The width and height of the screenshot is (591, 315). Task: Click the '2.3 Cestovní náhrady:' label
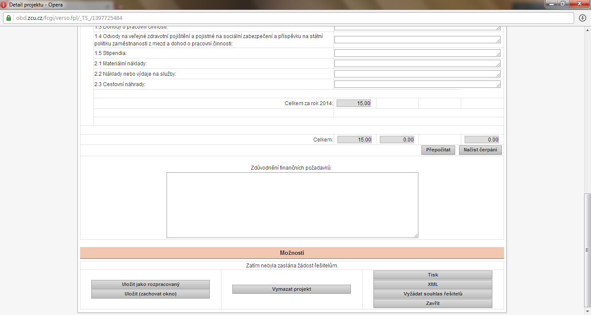pyautogui.click(x=120, y=84)
